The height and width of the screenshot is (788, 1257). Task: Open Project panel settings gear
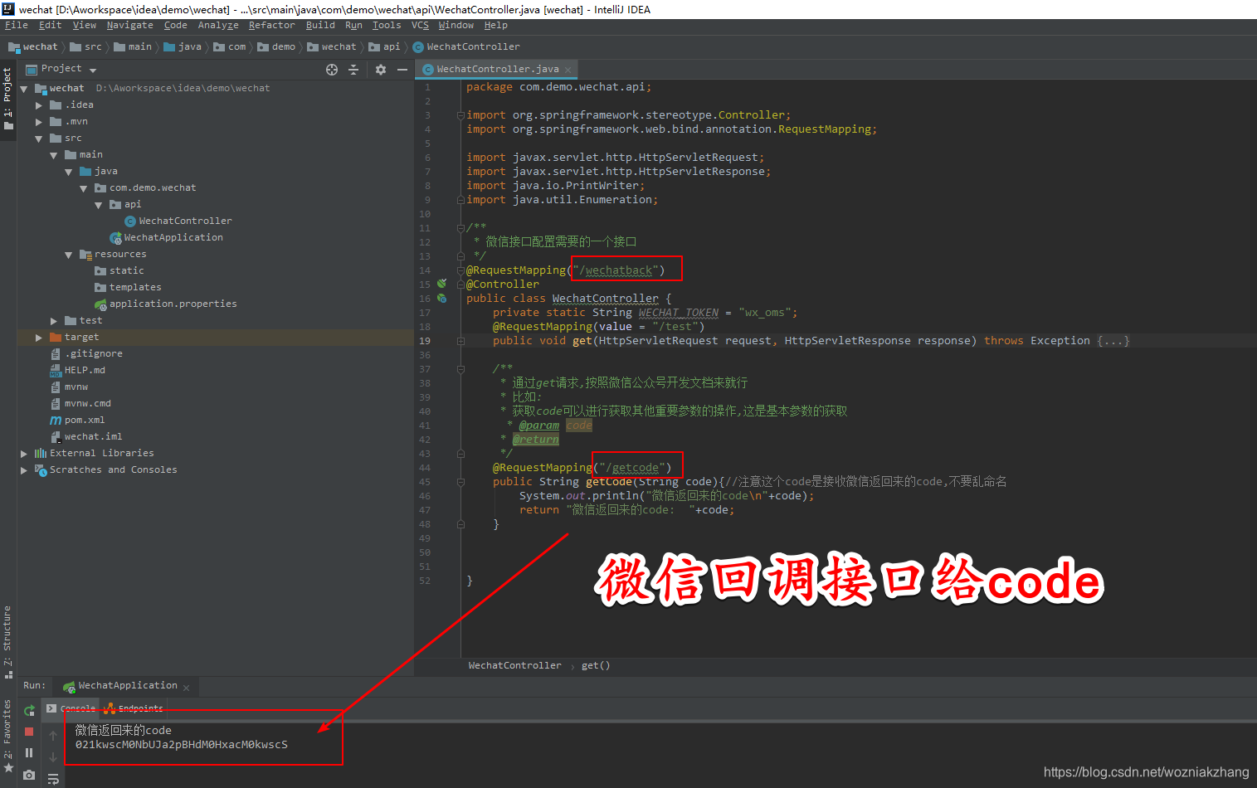pyautogui.click(x=381, y=70)
